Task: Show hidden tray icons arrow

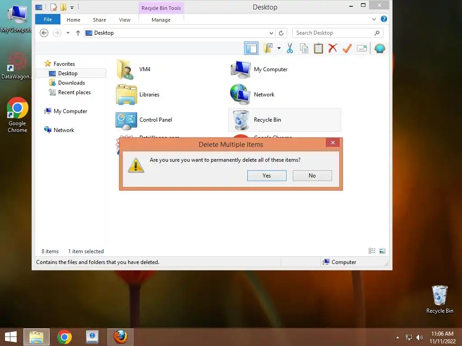Action: pos(397,337)
